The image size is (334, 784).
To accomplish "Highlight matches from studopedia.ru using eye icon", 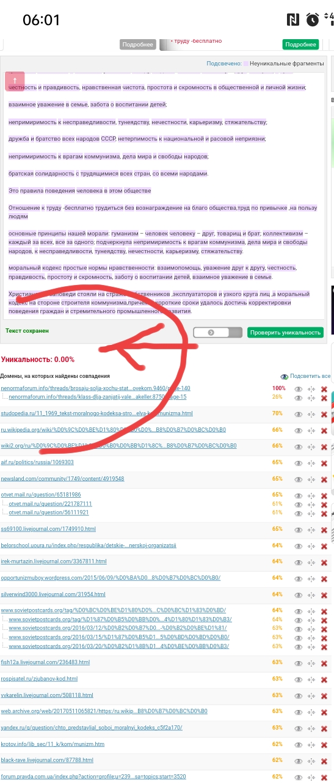I will 299,414.
